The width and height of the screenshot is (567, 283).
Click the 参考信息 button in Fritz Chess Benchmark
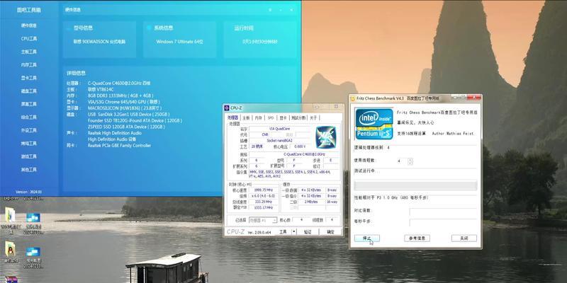click(417, 238)
